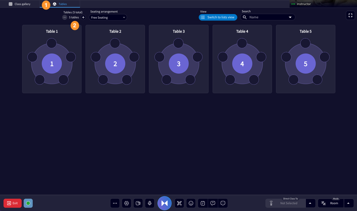Exit the class with the red button

pyautogui.click(x=13, y=203)
